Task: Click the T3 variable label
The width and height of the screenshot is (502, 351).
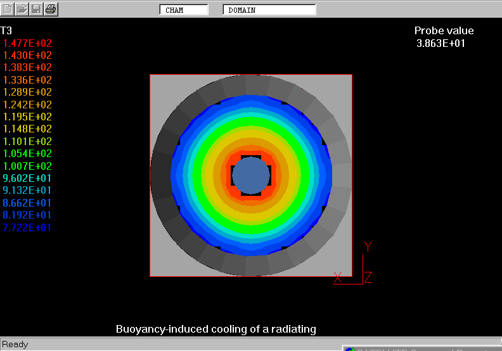Action: [x=6, y=30]
